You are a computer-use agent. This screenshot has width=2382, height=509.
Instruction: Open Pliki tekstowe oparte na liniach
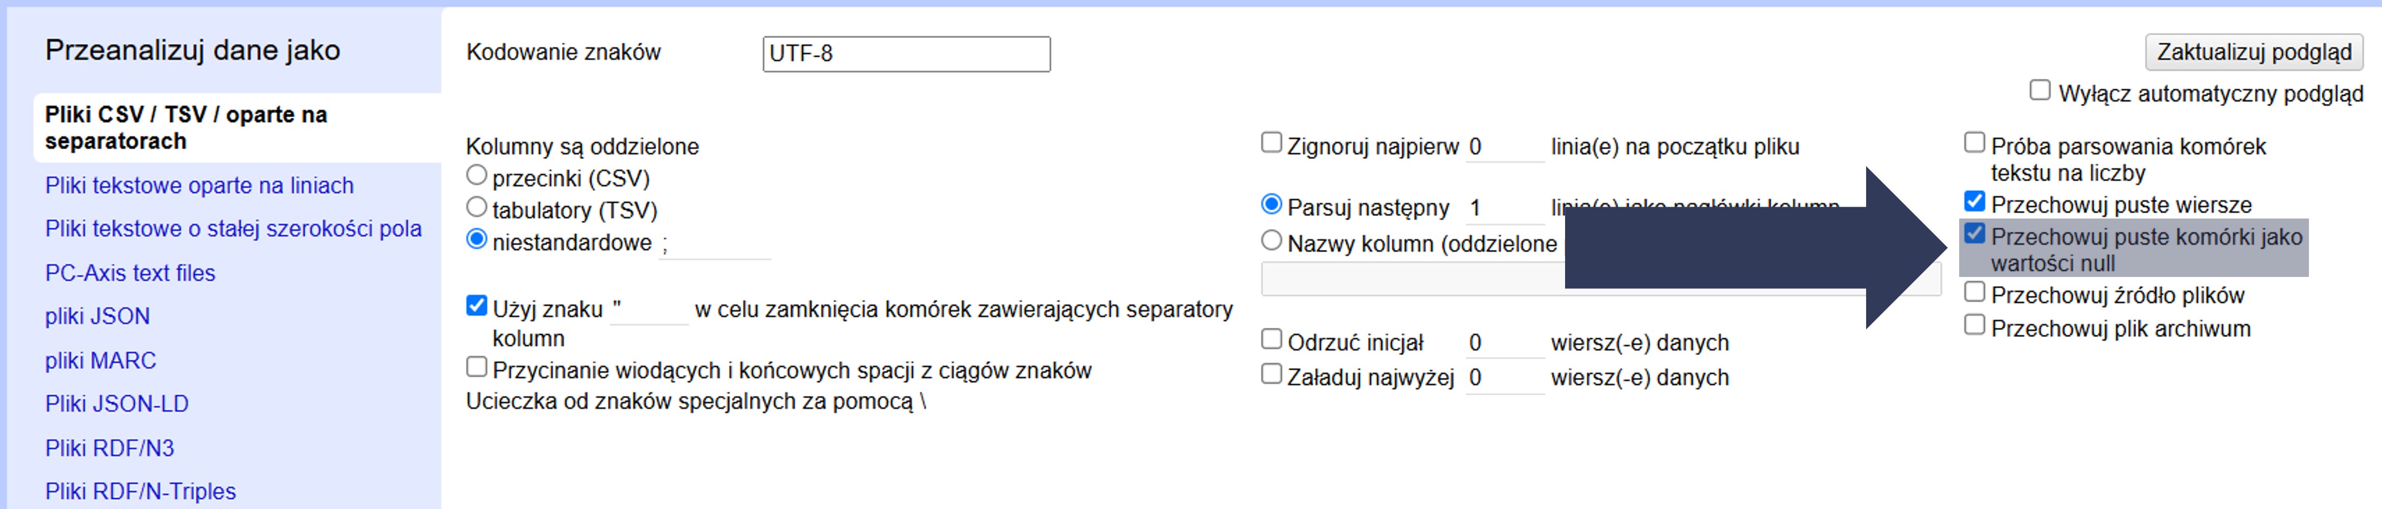point(199,186)
